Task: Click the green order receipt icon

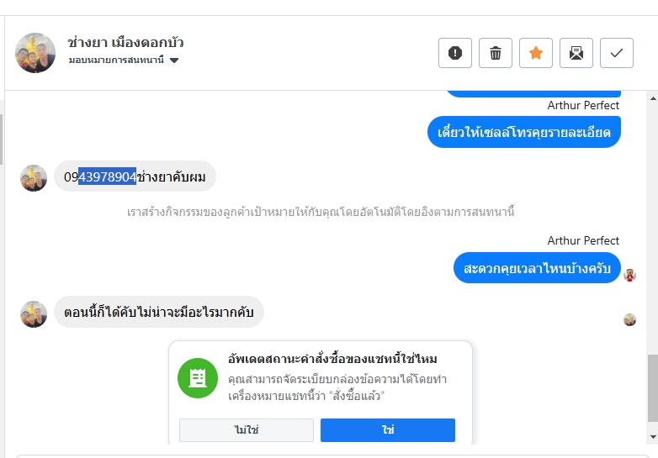Action: (x=198, y=378)
